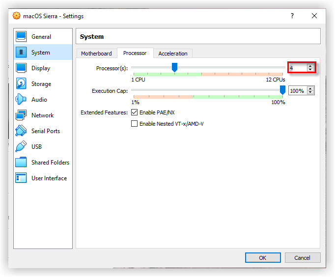
Task: Click OK to save settings
Action: [263, 258]
